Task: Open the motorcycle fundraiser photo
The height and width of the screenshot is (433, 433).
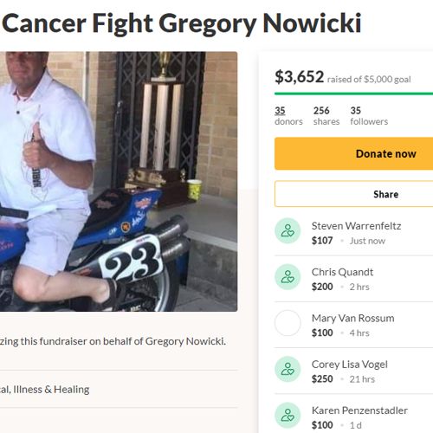Action: pos(119,181)
